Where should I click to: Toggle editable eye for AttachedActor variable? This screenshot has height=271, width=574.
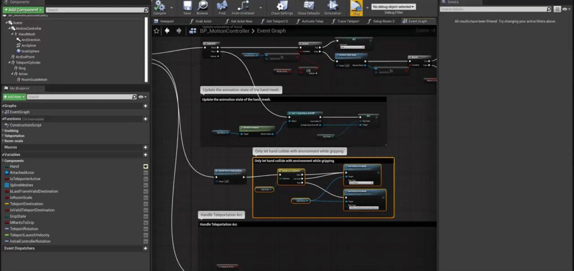click(145, 172)
